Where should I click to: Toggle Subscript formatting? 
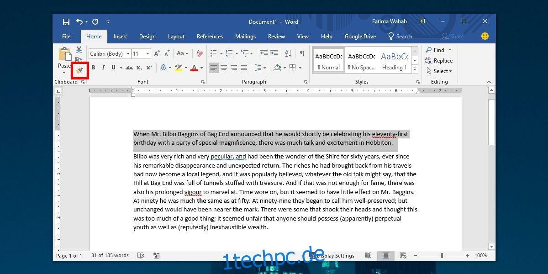click(x=139, y=68)
